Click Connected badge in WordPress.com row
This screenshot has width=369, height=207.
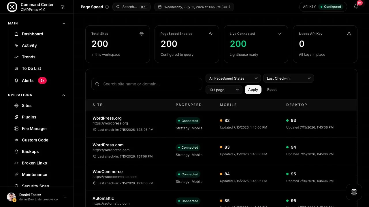pyautogui.click(x=188, y=147)
